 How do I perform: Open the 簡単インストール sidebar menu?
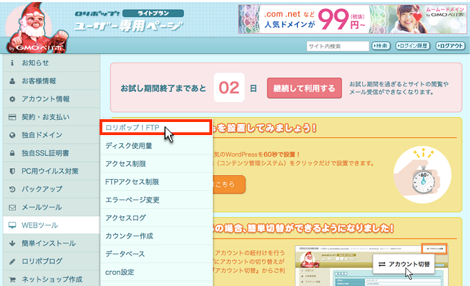click(51, 243)
